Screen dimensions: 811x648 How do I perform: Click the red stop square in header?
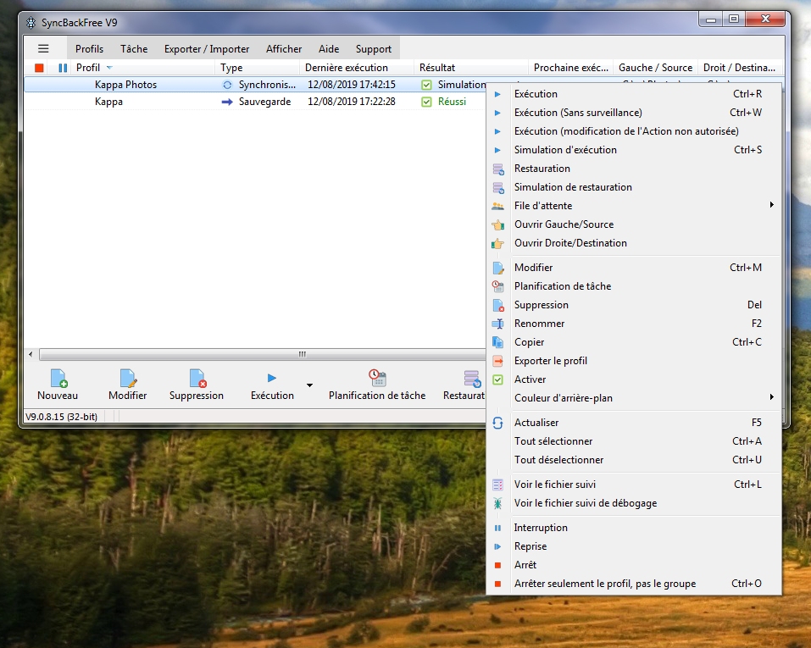click(x=39, y=68)
